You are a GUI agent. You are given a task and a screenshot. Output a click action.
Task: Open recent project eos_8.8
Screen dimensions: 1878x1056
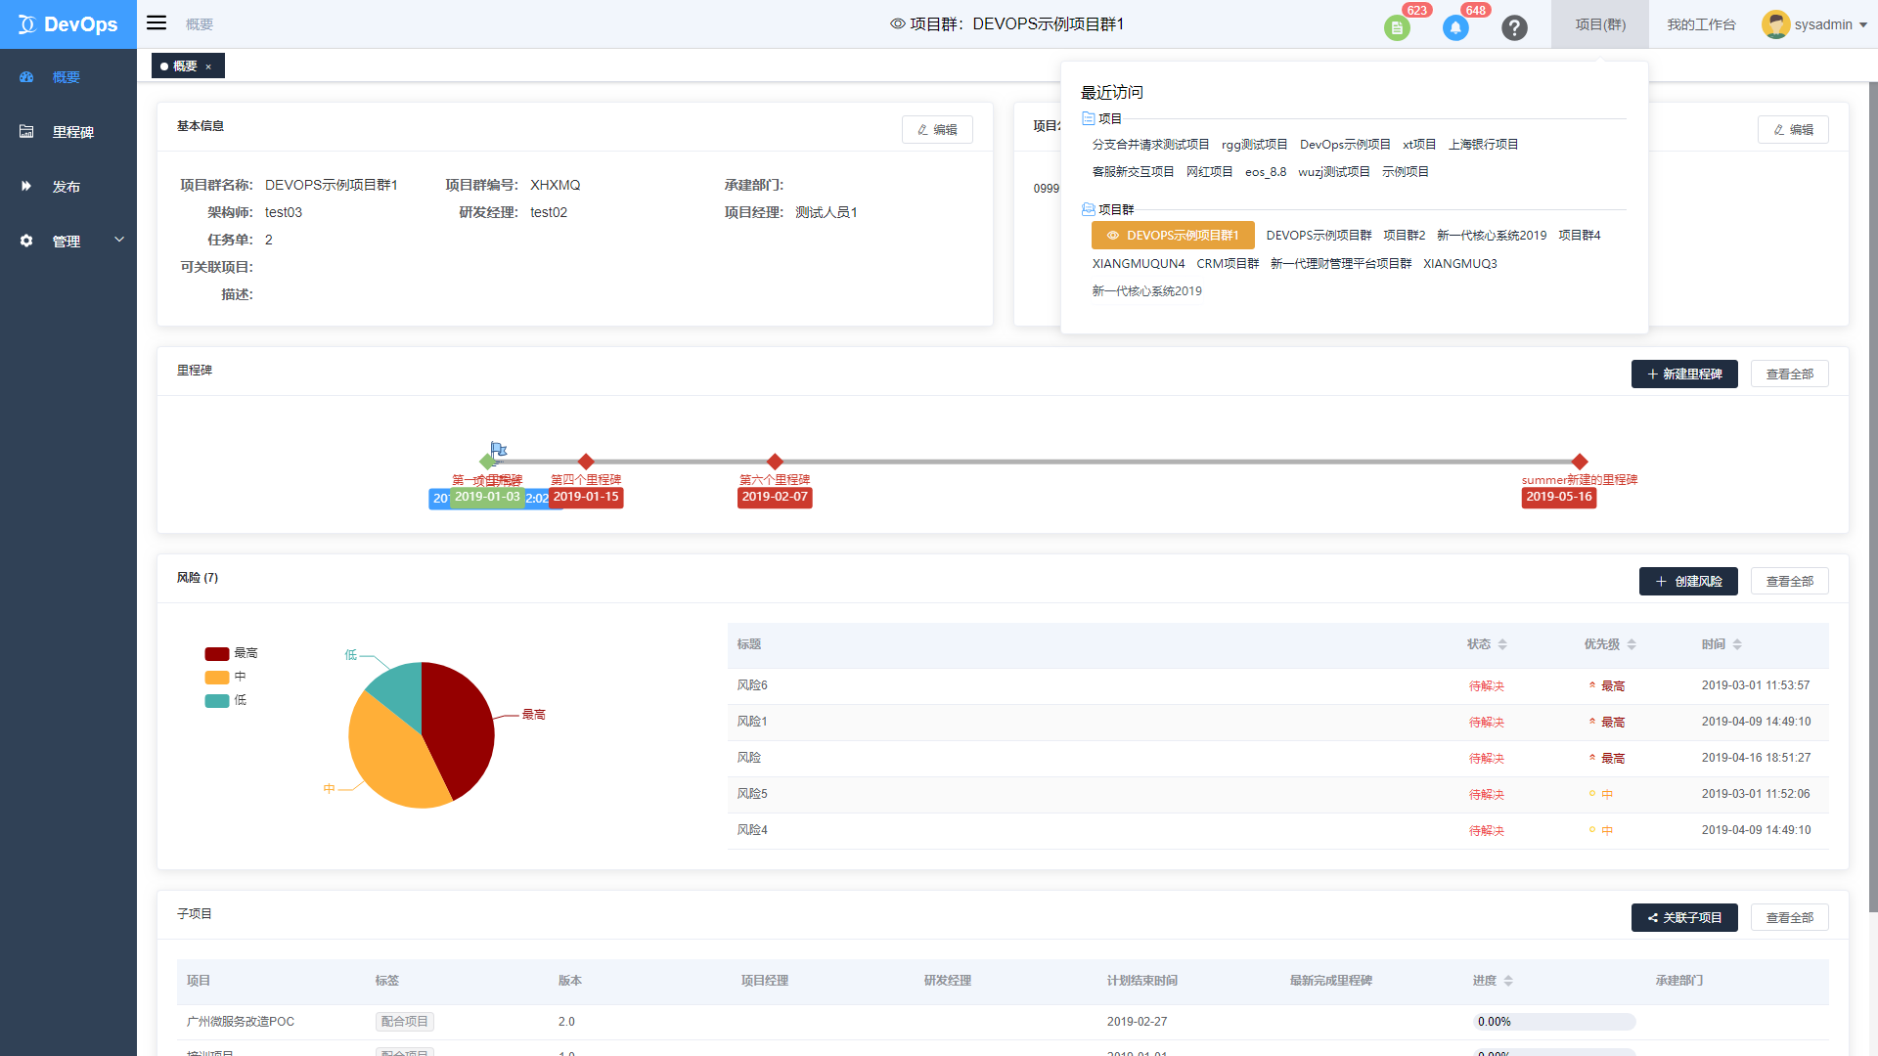coord(1266,172)
